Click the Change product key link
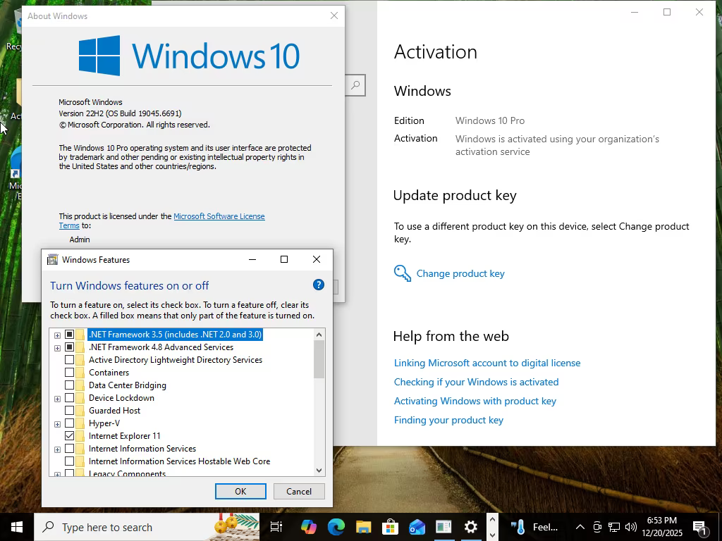Image resolution: width=722 pixels, height=541 pixels. [x=460, y=273]
